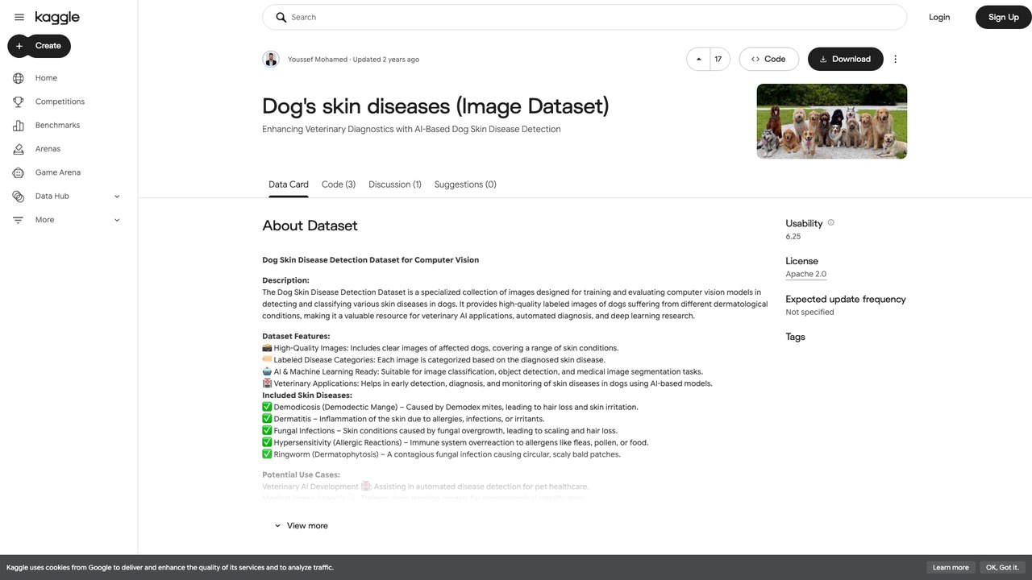Open the three-dot options menu
1032x580 pixels.
point(895,59)
